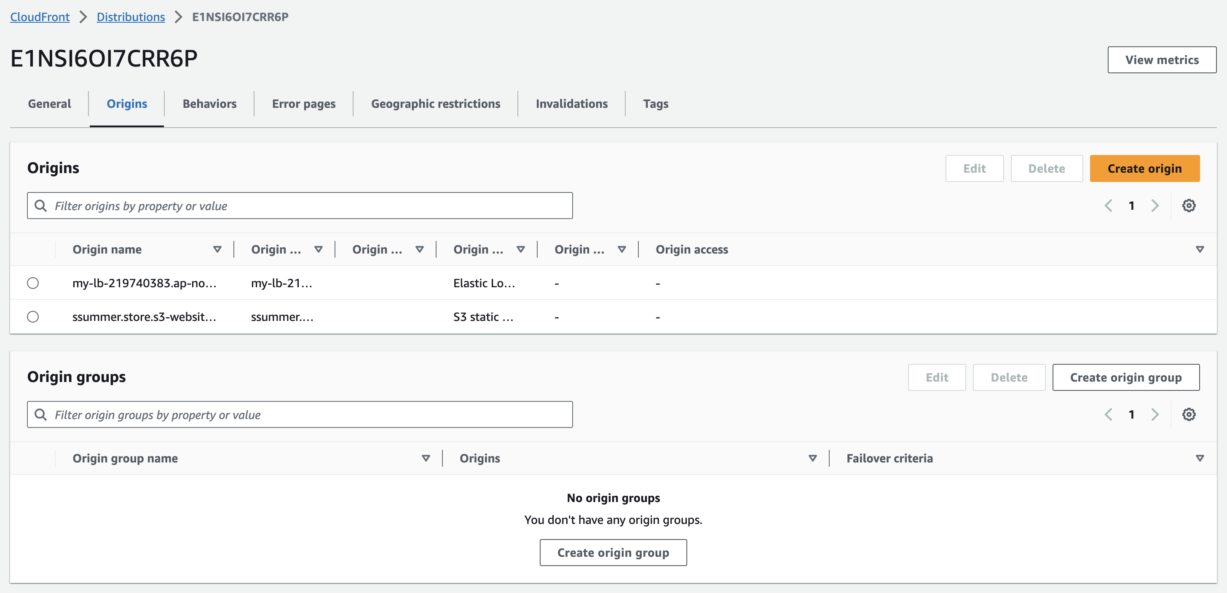Open the Origin groups table settings gear
The width and height of the screenshot is (1227, 593).
1188,414
